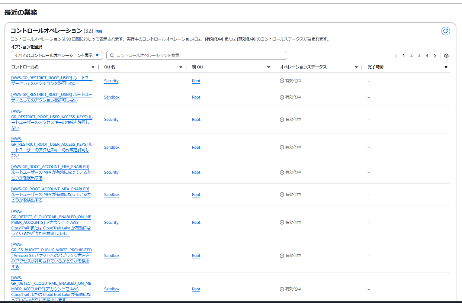Open Security OU in ACCESS_KEYS row
Viewport: 462px width, 303px height.
111,120
